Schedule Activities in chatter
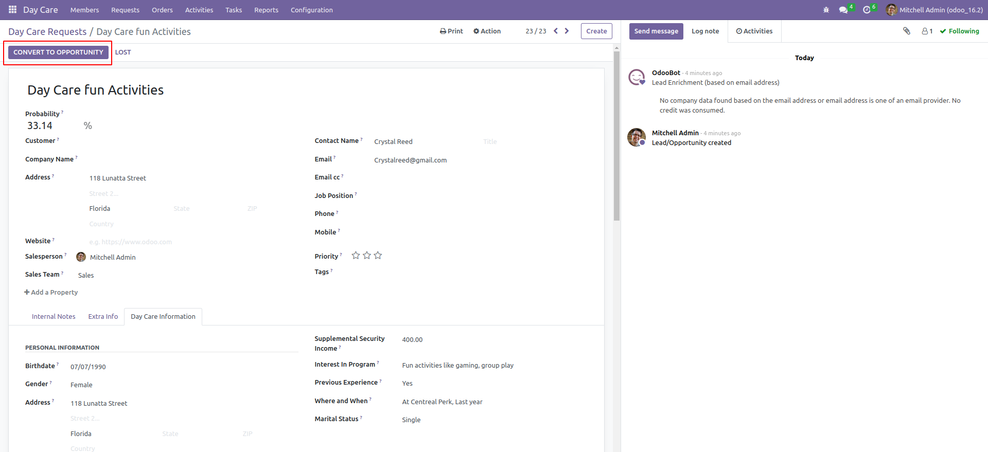Image resolution: width=988 pixels, height=452 pixels. tap(754, 31)
